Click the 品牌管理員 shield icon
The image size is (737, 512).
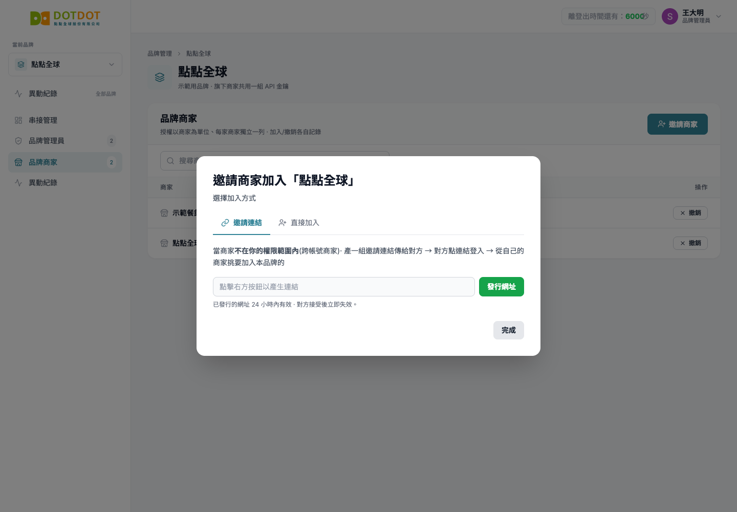pos(18,141)
